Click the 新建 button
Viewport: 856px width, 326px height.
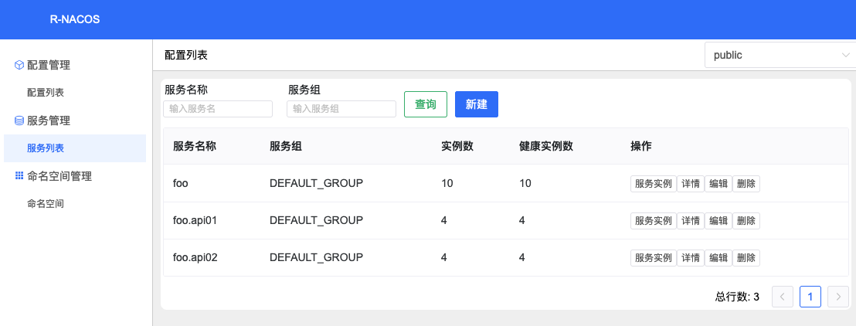click(x=477, y=104)
